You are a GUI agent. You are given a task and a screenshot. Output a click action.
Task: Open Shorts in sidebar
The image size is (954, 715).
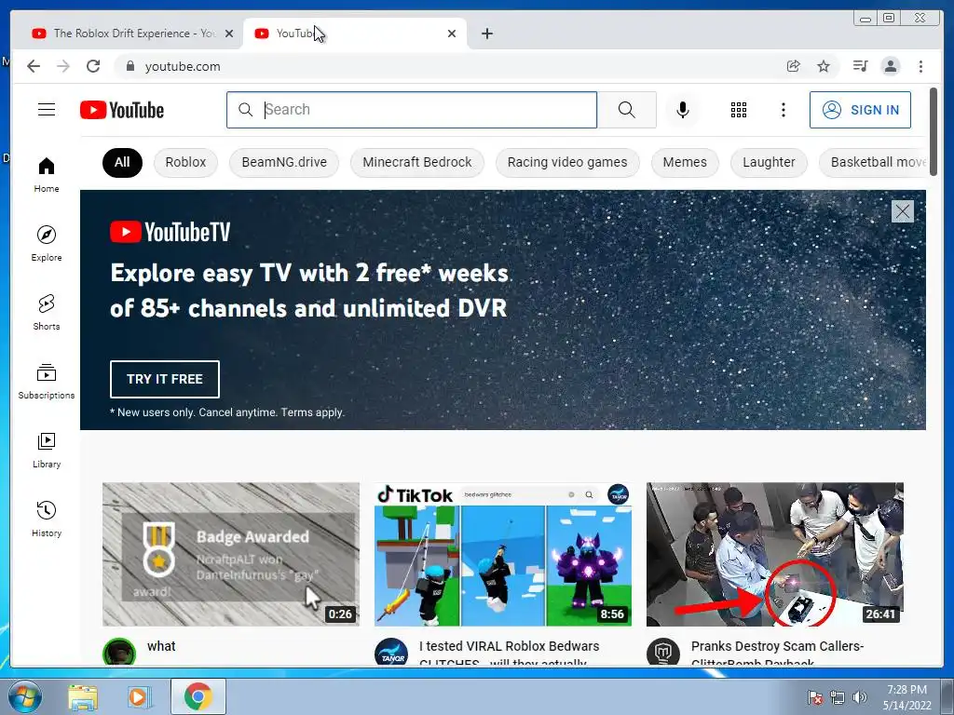click(47, 312)
